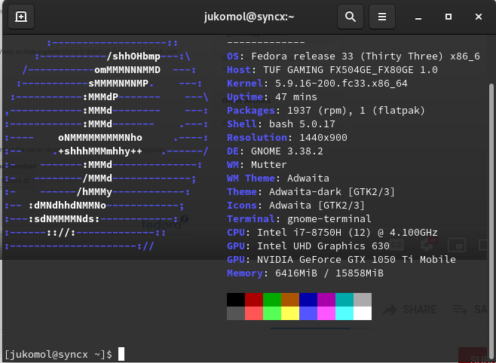Open the terminal hamburger menu
496x363 pixels.
coord(382,17)
